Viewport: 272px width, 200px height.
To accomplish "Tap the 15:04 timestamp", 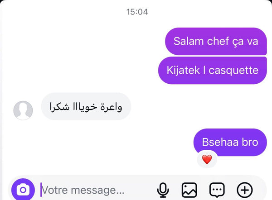I will pyautogui.click(x=137, y=12).
